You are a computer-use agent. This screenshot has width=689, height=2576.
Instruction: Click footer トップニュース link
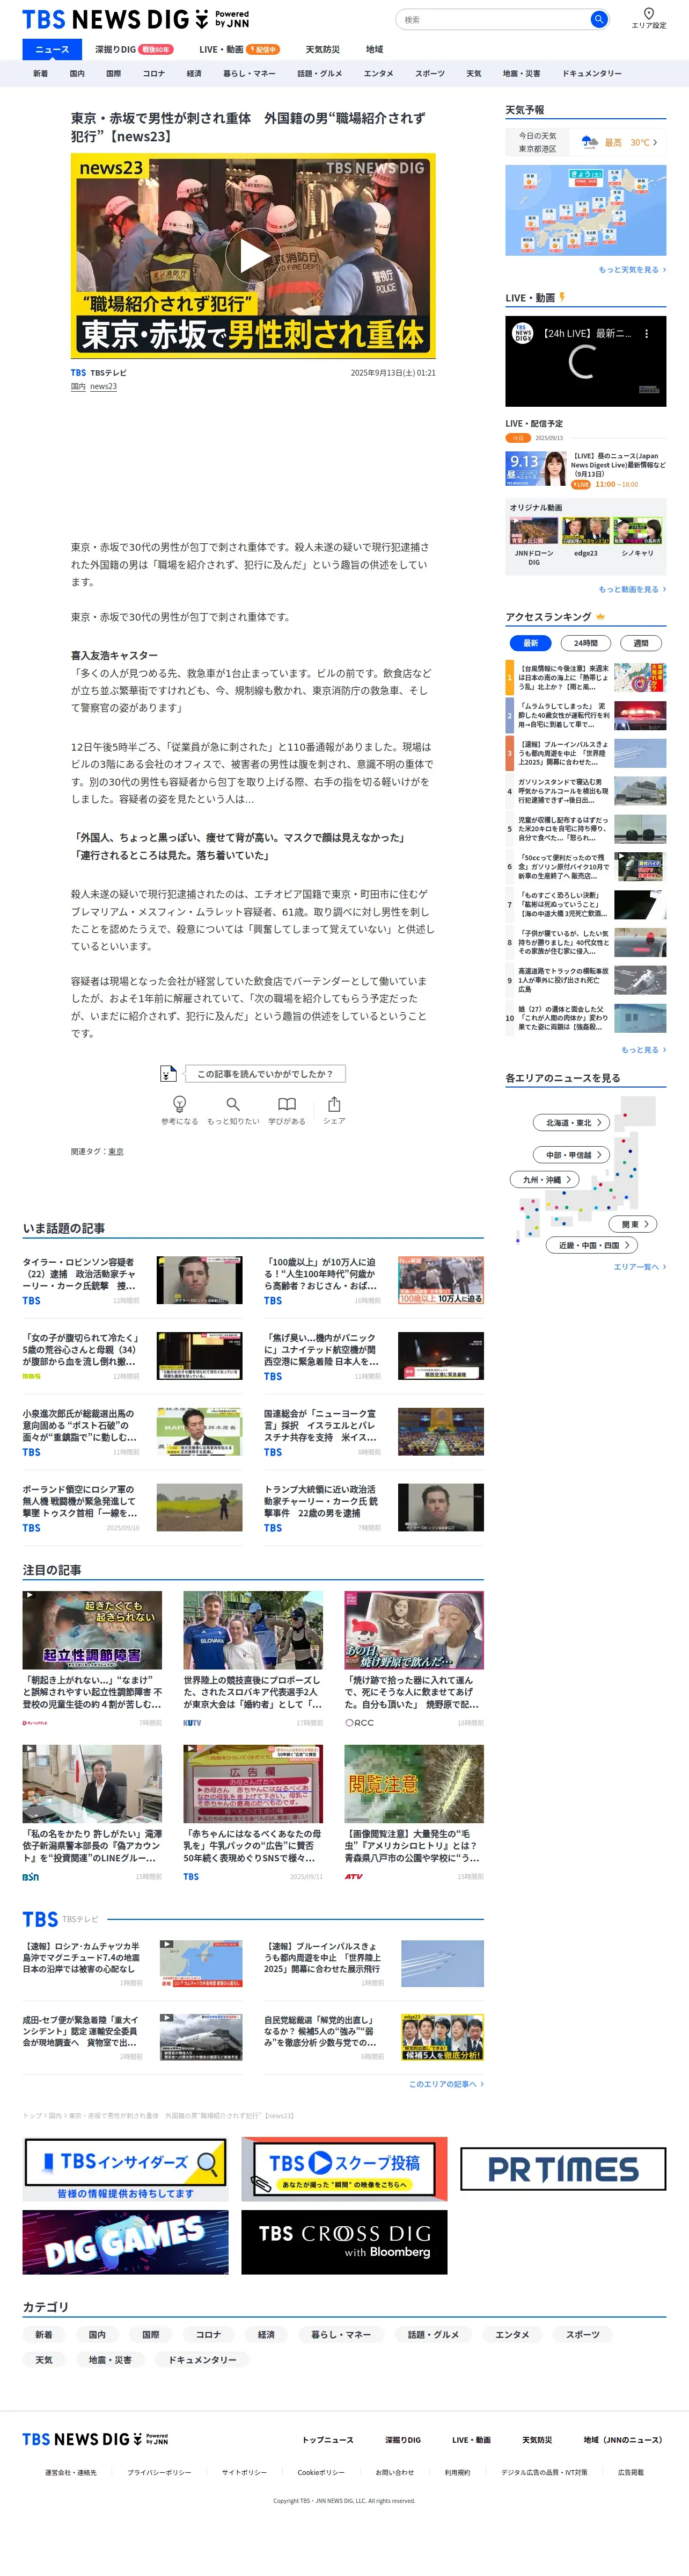[x=327, y=2440]
